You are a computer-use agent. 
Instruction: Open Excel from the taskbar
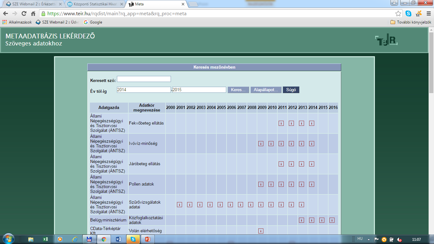(46, 239)
